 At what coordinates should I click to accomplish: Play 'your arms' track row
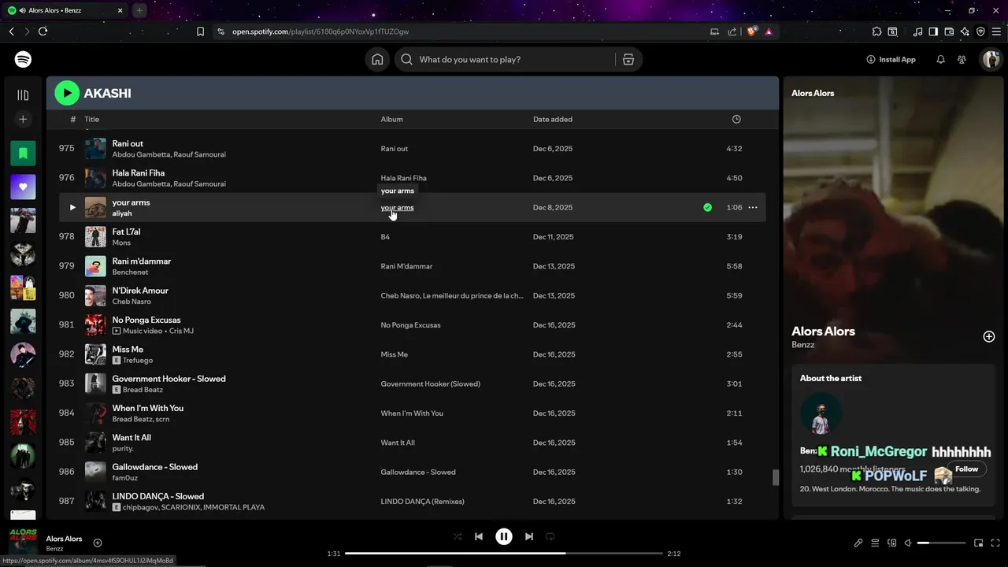[72, 207]
